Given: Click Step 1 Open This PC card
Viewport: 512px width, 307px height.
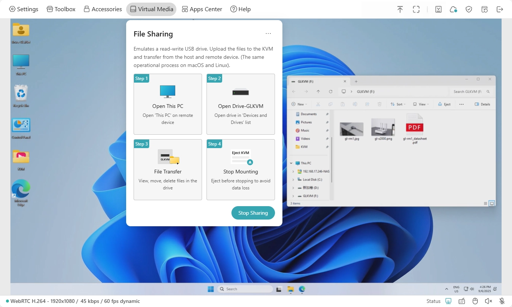Looking at the screenshot, I should [x=168, y=104].
